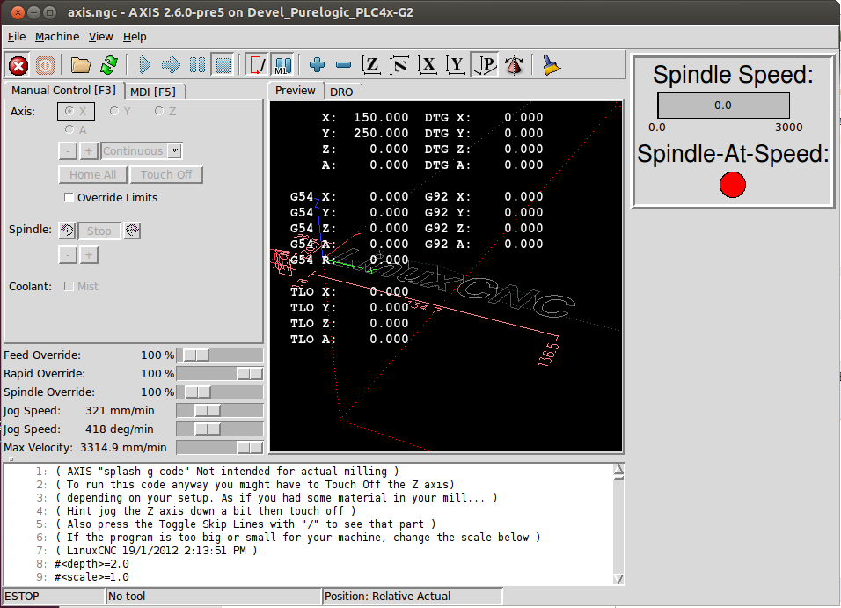This screenshot has height=608, width=841.
Task: Click the red Spindle-At-Speed indicator
Action: 732,185
